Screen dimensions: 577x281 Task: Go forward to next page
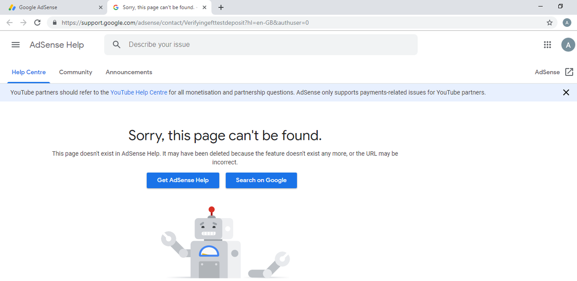pyautogui.click(x=23, y=23)
